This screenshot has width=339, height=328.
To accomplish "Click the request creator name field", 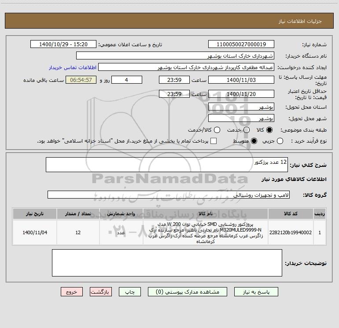I will pos(186,67).
